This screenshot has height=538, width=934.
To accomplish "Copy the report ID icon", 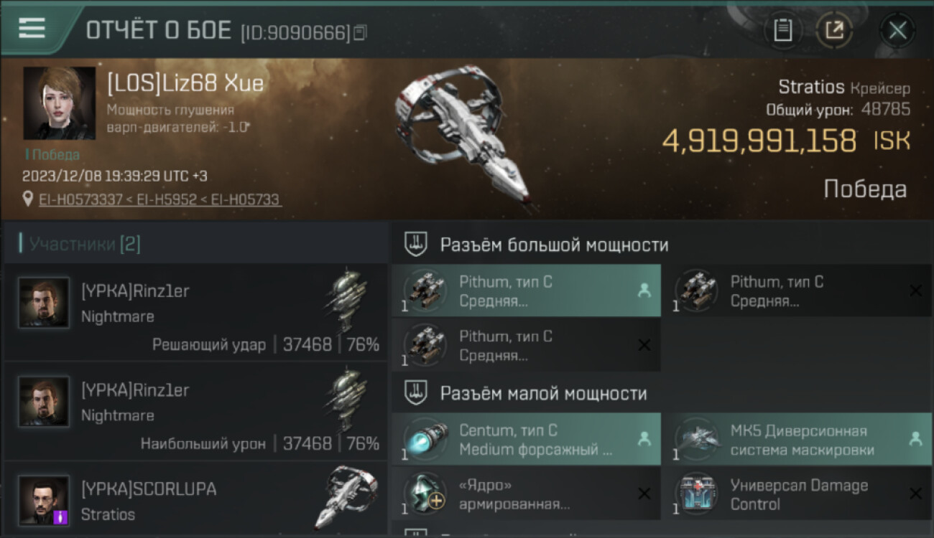I will pyautogui.click(x=361, y=32).
